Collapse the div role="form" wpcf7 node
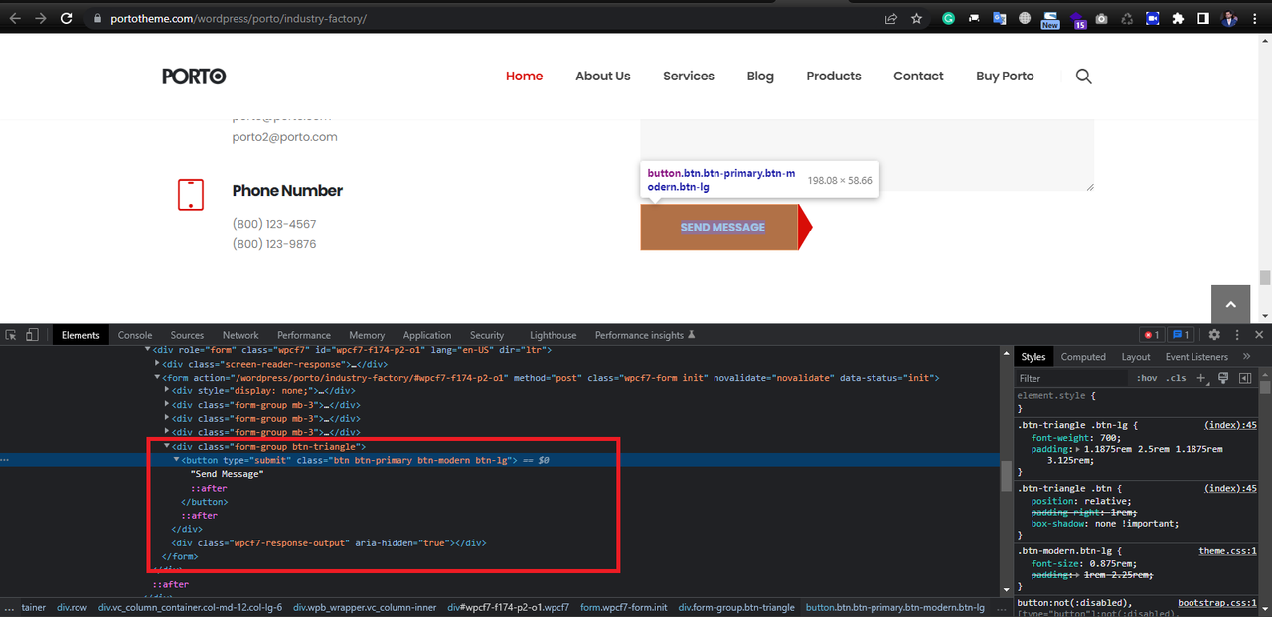Screen dimensions: 1272x617 coord(148,350)
